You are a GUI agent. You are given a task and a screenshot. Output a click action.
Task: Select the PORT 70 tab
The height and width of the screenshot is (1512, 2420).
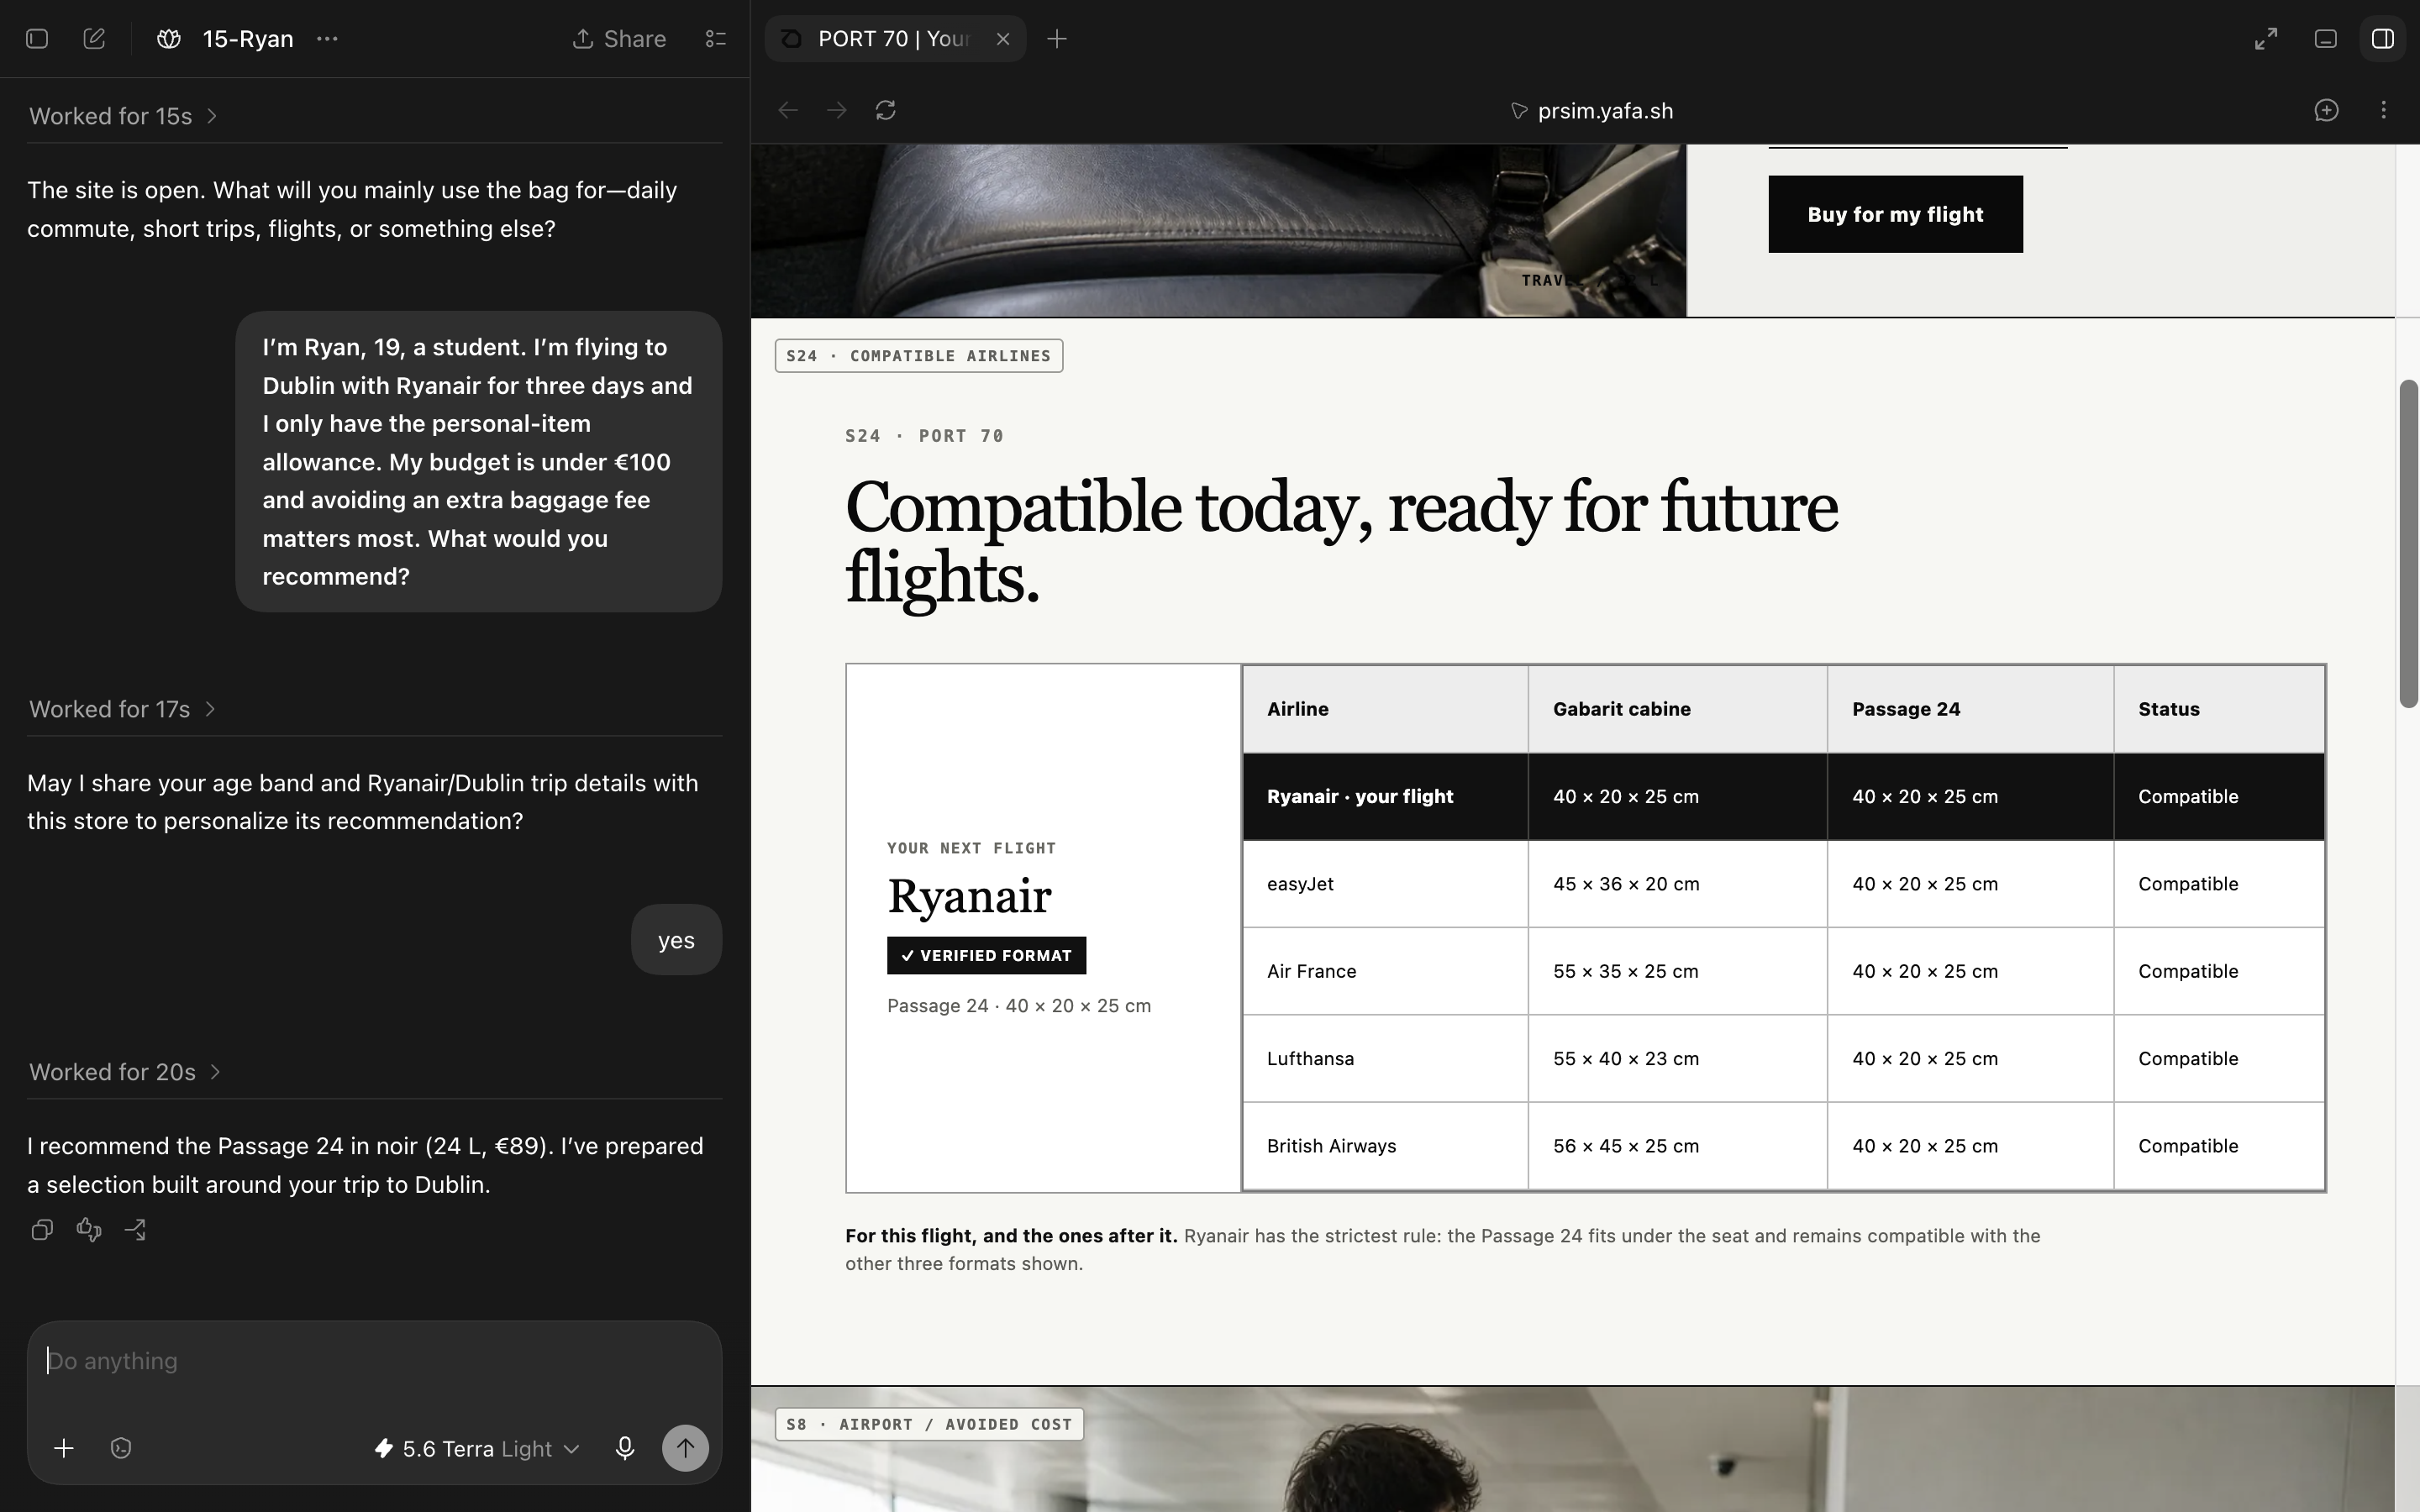pyautogui.click(x=895, y=39)
